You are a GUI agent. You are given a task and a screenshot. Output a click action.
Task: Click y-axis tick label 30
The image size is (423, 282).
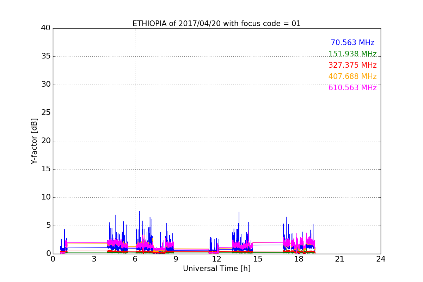46,85
